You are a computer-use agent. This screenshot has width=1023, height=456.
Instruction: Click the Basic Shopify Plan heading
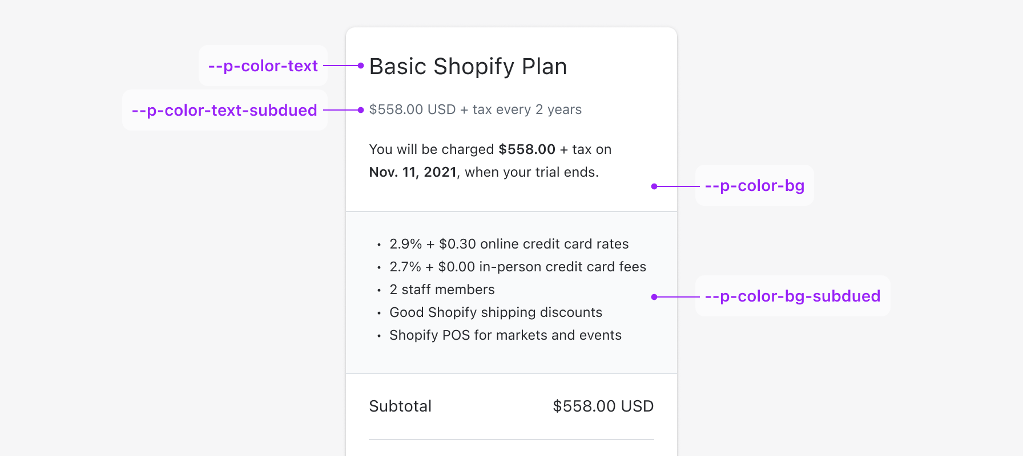click(468, 67)
